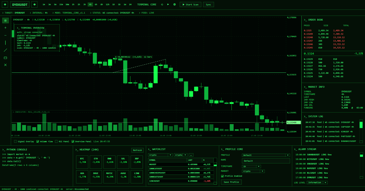365x191 pixels.
Task: Uncheck the Volume Flow checkbox
Action: (38, 141)
